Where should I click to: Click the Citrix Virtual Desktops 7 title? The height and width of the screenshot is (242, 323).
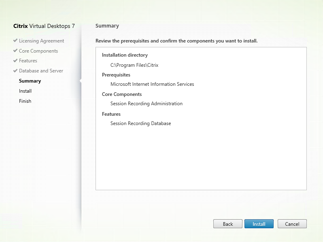click(x=44, y=26)
